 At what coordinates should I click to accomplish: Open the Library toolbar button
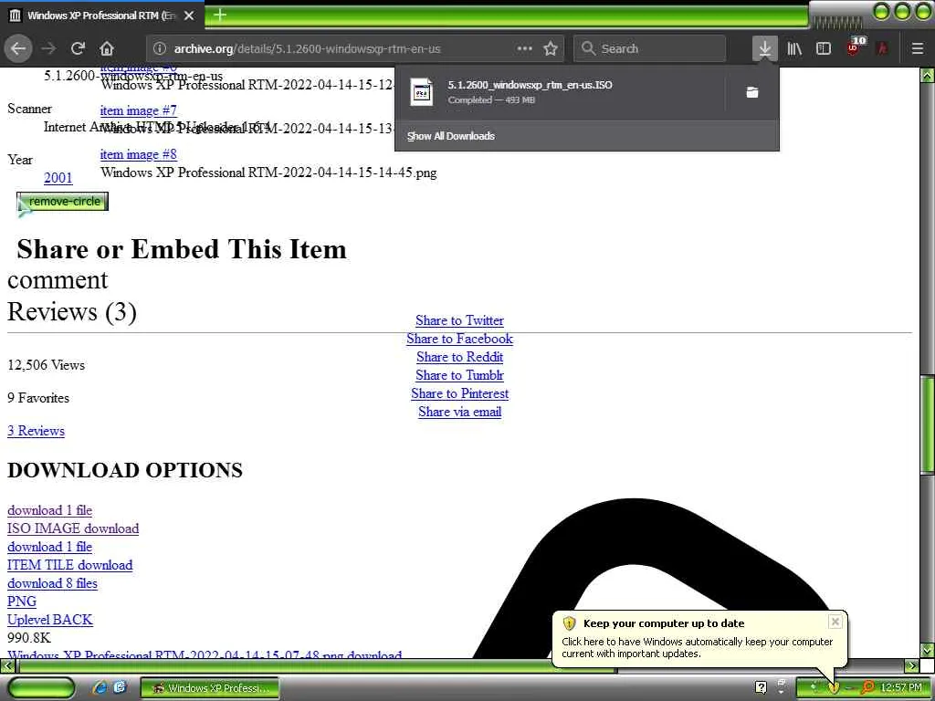tap(794, 48)
